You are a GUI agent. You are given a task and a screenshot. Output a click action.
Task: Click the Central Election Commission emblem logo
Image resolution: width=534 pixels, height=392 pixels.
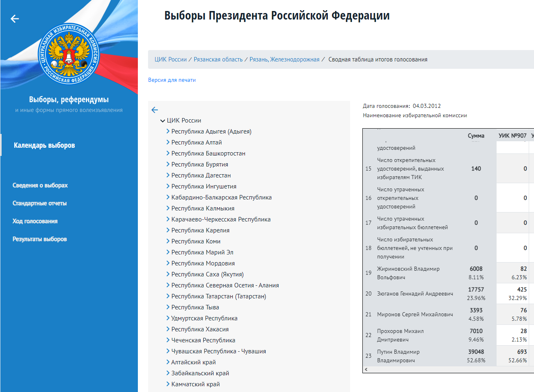pyautogui.click(x=69, y=53)
